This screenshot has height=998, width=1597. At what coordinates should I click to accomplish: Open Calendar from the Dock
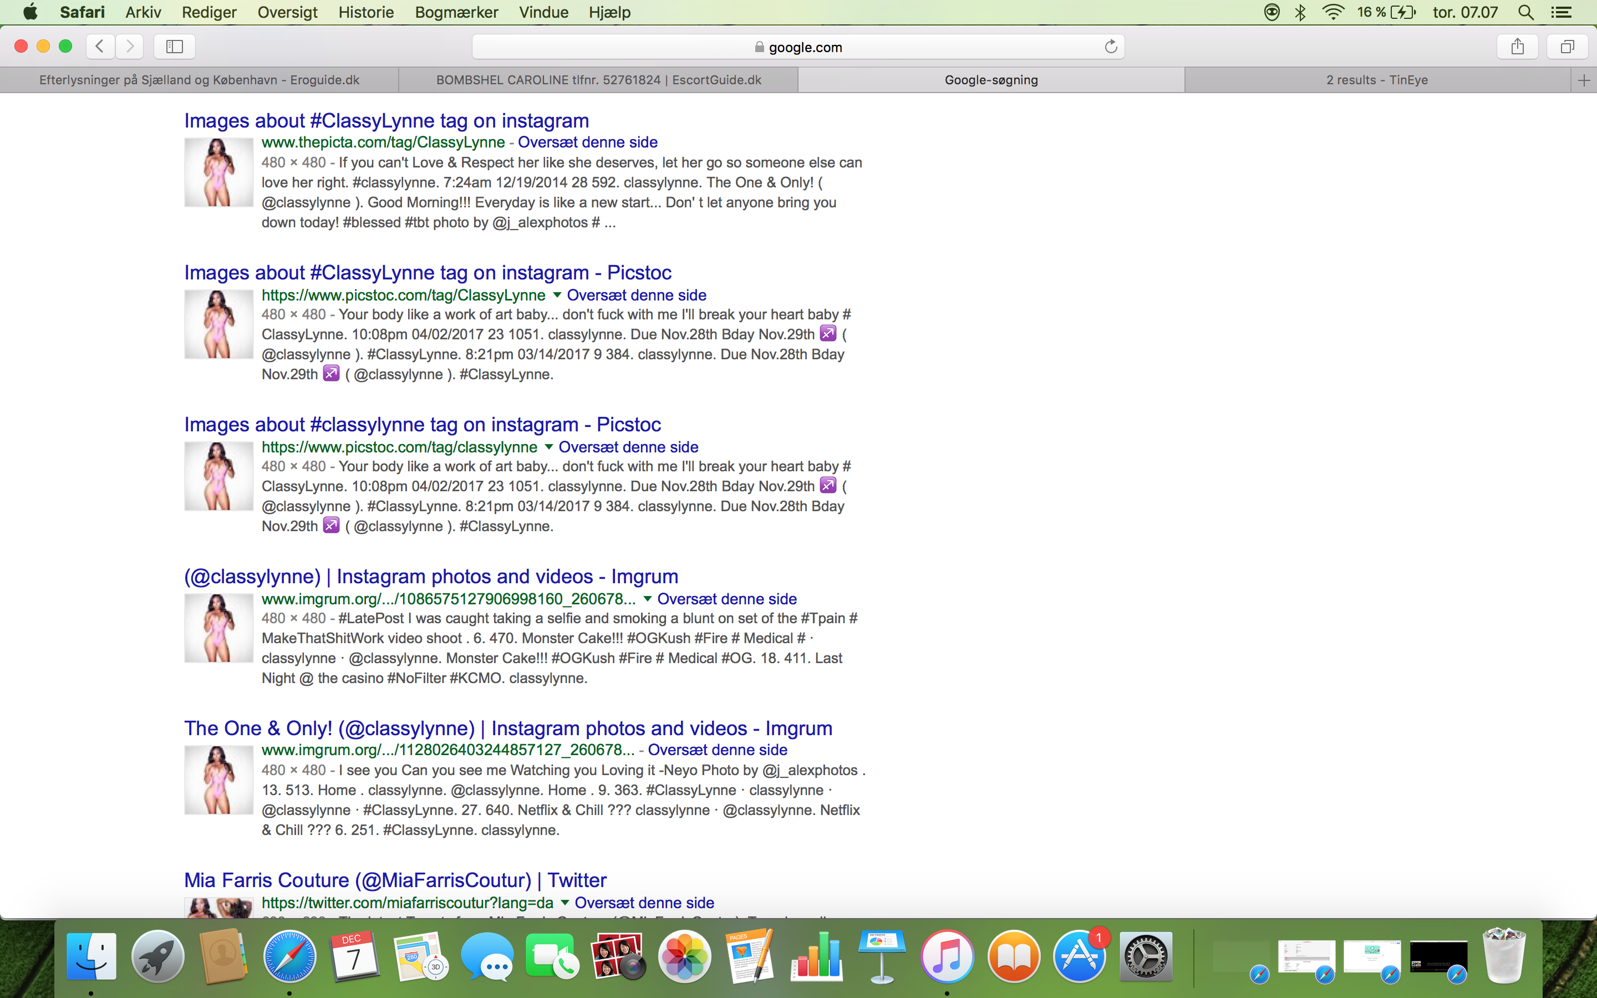355,956
